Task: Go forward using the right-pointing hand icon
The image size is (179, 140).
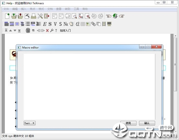Action: point(122,16)
